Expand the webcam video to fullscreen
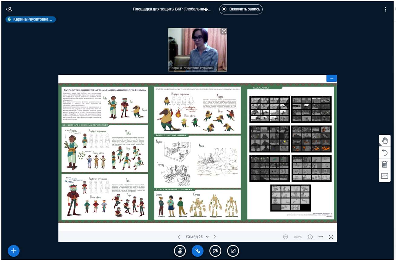This screenshot has height=260, width=396. point(224,31)
